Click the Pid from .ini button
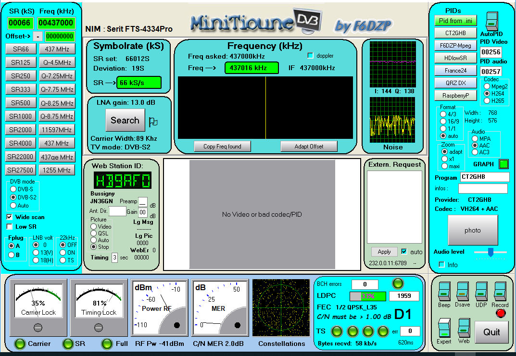 455,21
